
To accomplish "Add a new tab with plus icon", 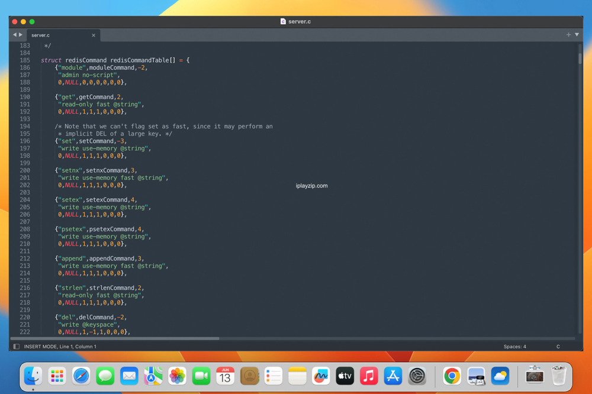I will [x=568, y=35].
